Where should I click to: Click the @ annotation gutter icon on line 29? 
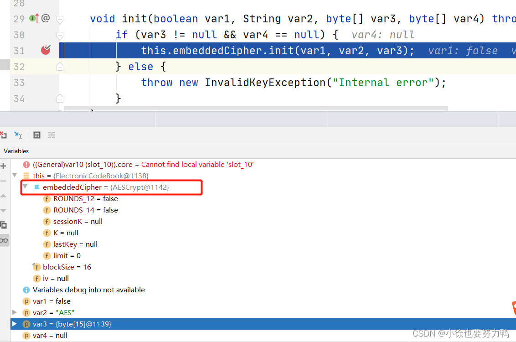point(46,18)
